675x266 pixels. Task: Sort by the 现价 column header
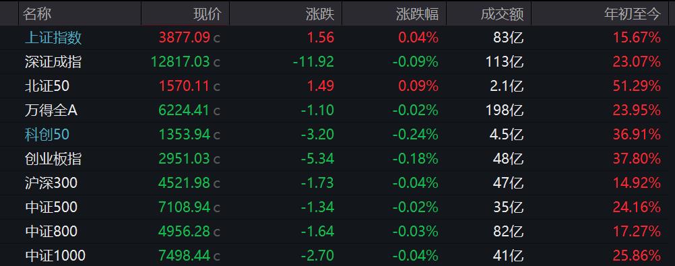click(x=207, y=13)
